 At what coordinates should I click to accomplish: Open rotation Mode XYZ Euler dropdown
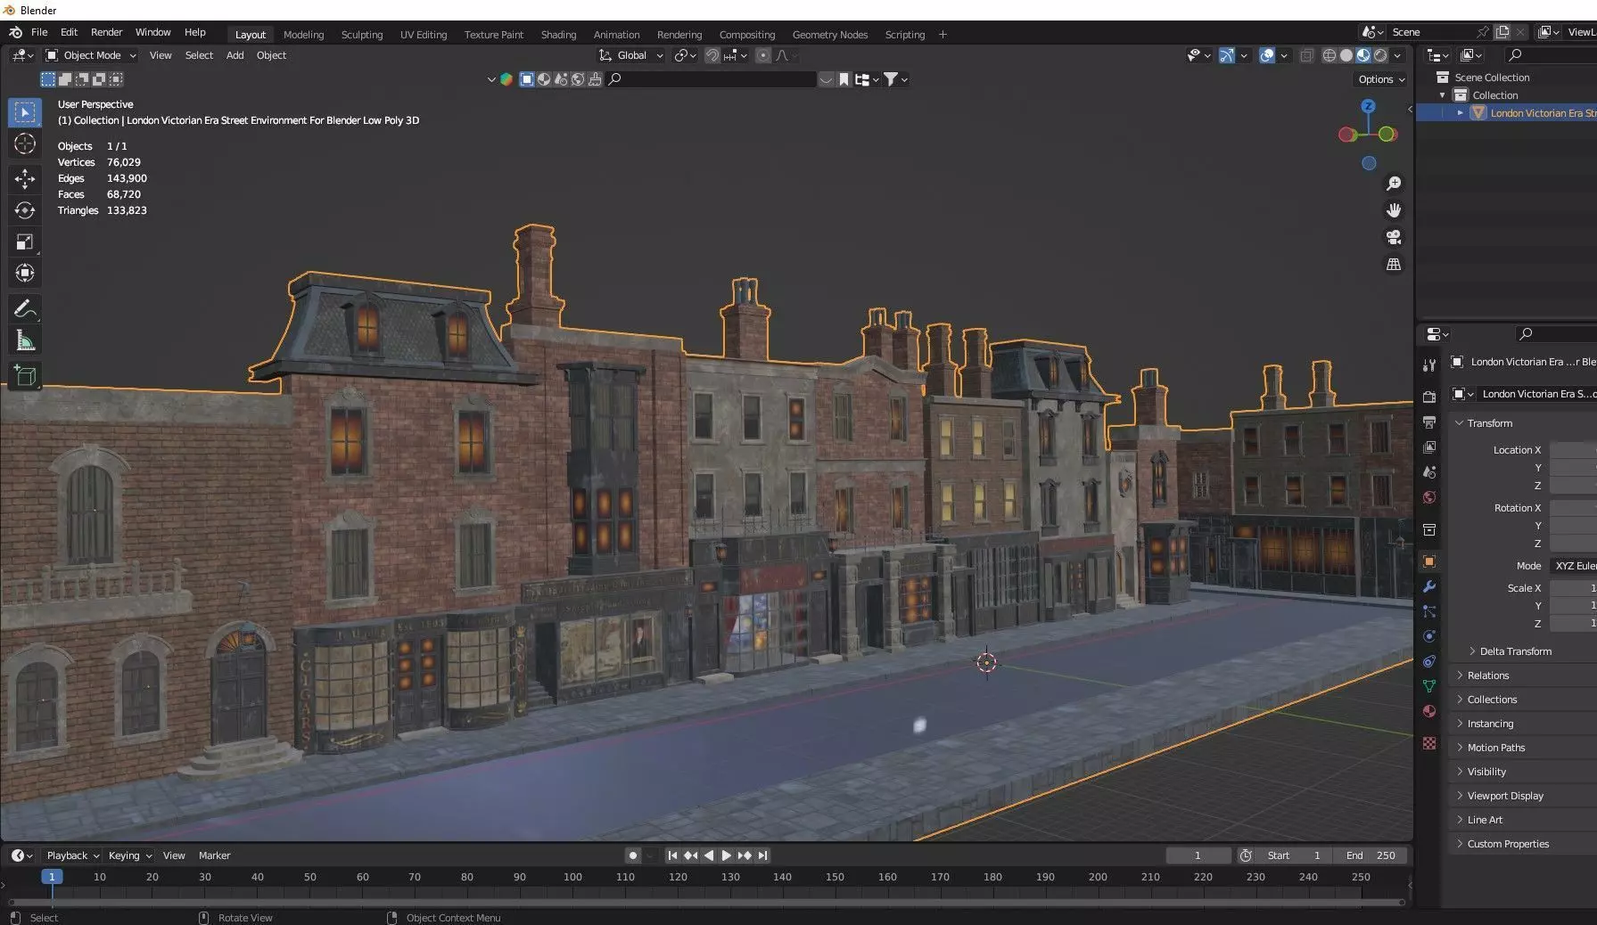[x=1573, y=566]
